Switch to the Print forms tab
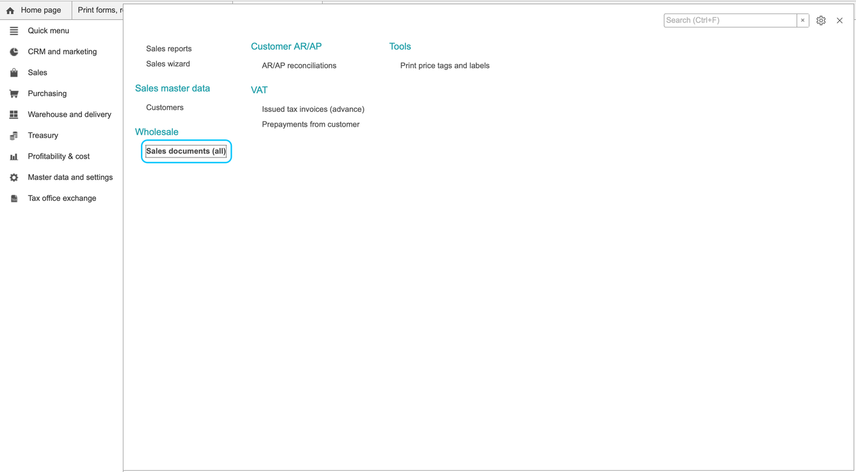 98,10
